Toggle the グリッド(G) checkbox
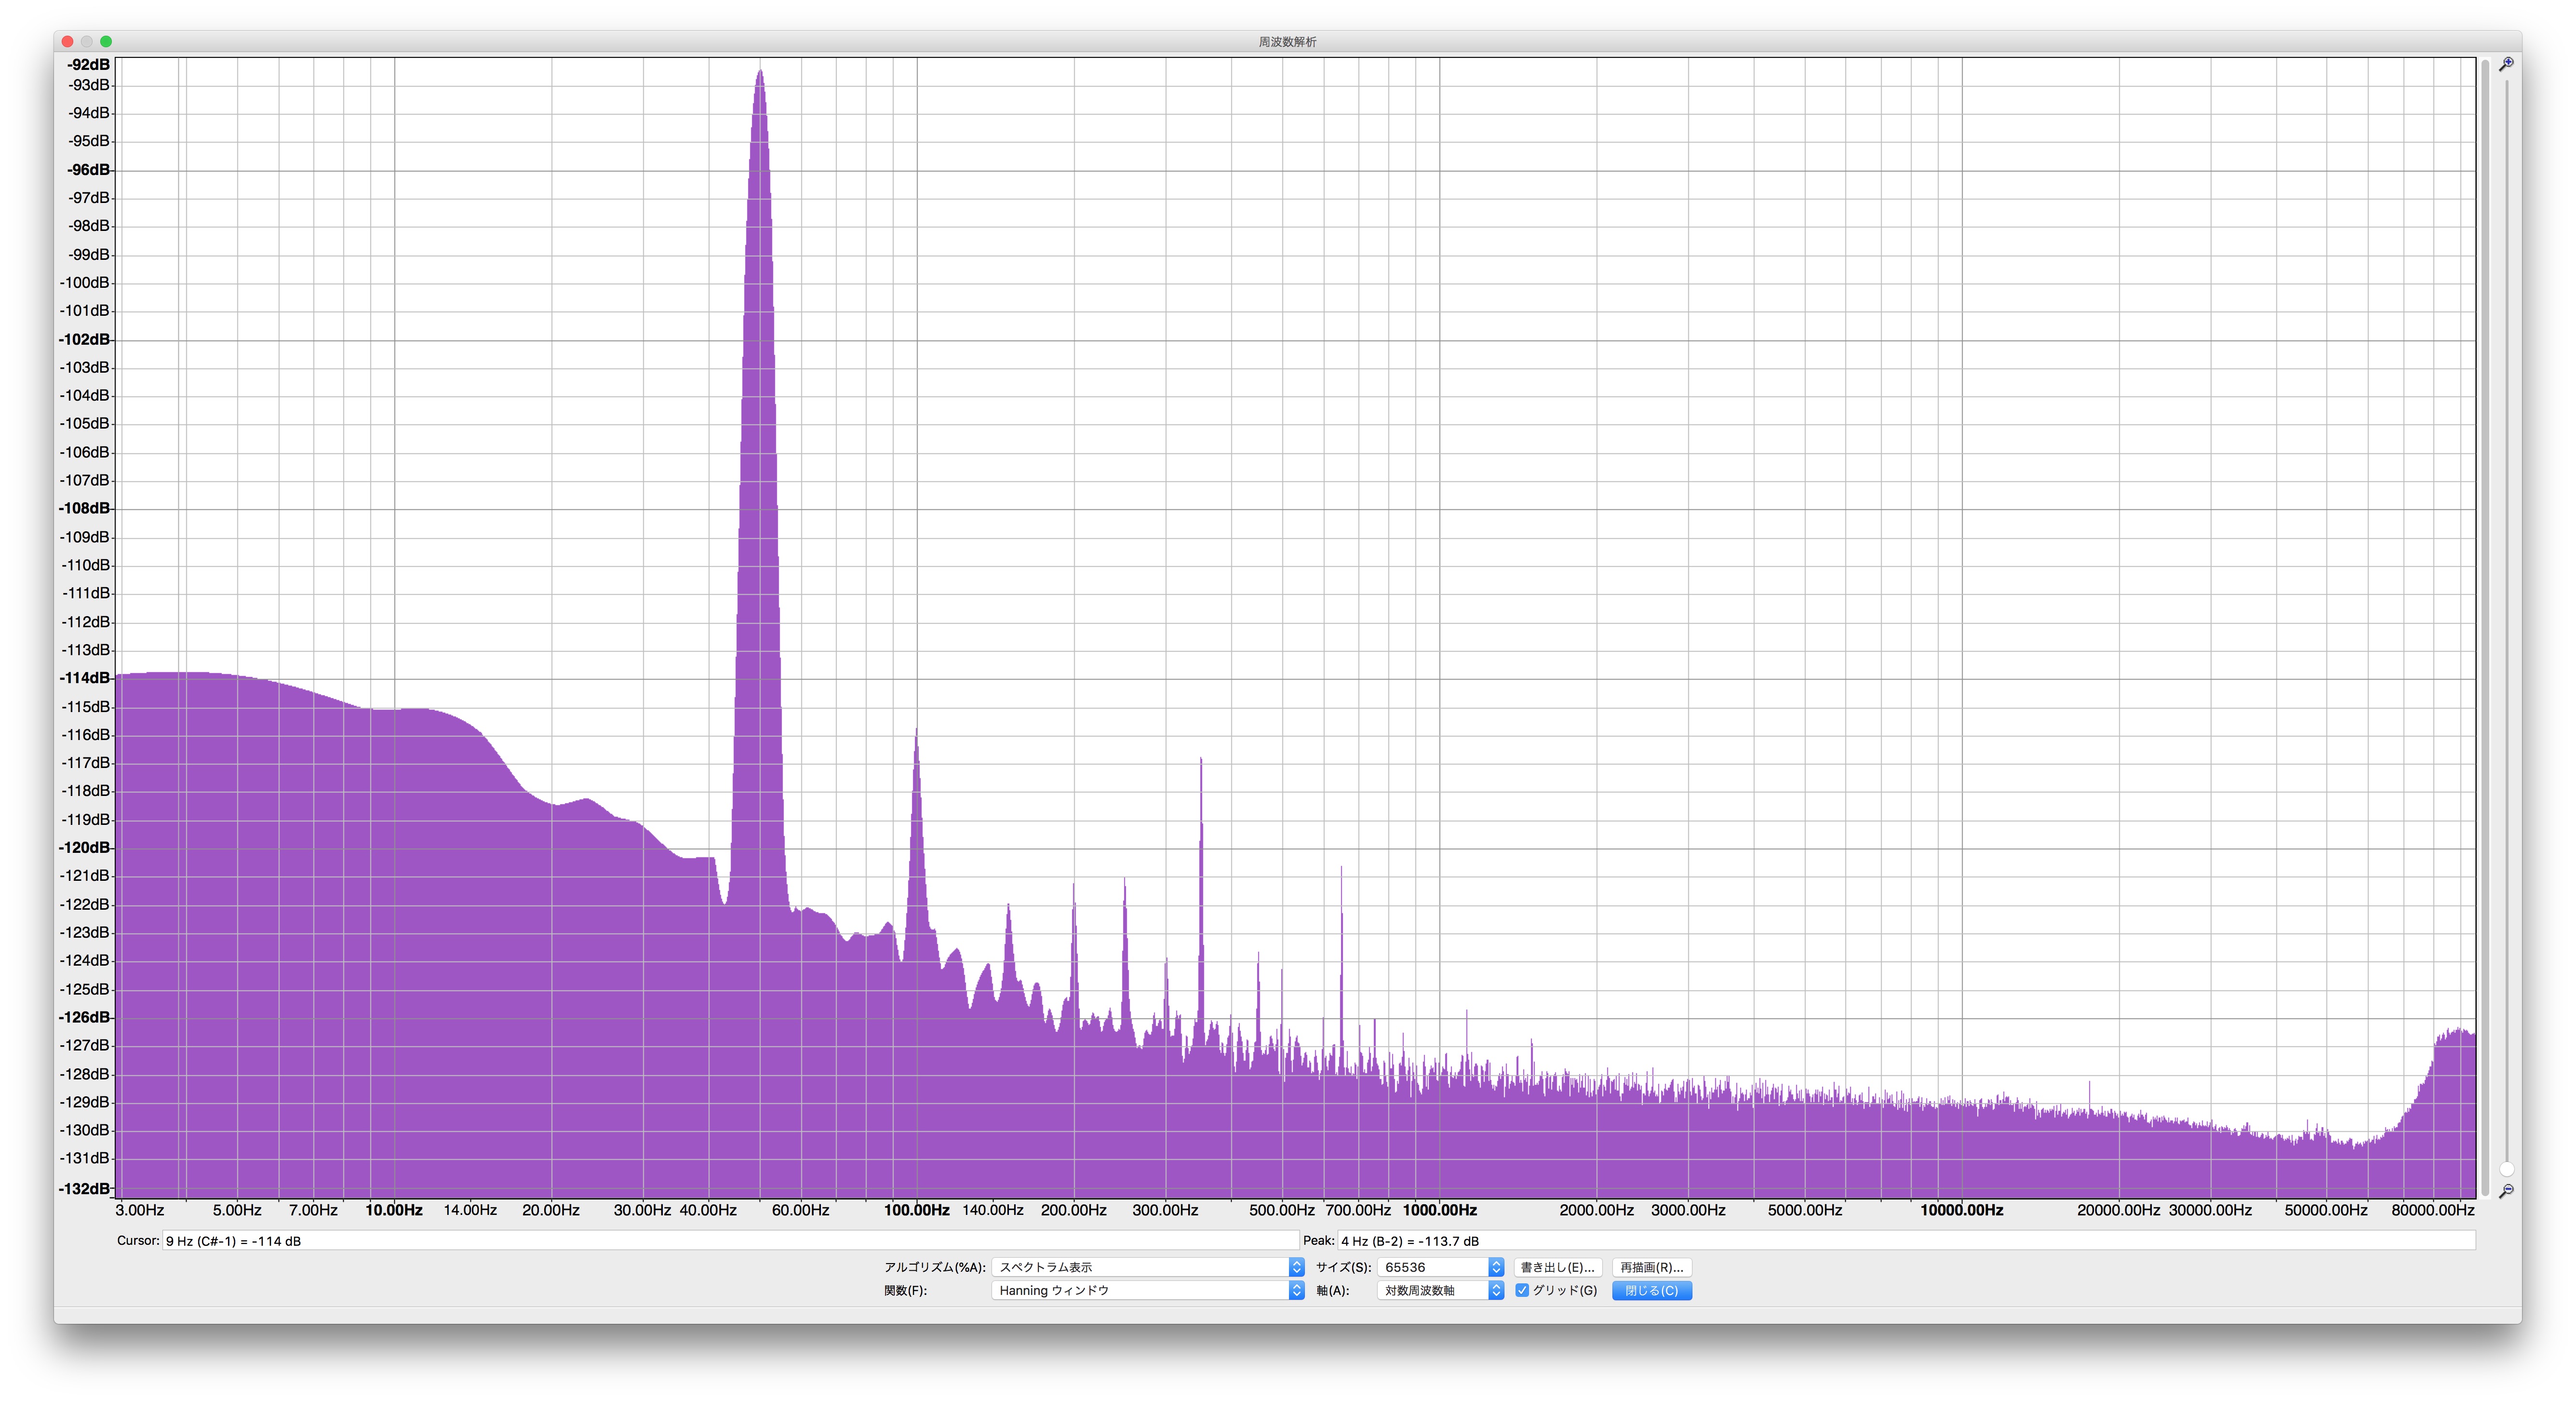This screenshot has width=2576, height=1401. coord(1522,1290)
